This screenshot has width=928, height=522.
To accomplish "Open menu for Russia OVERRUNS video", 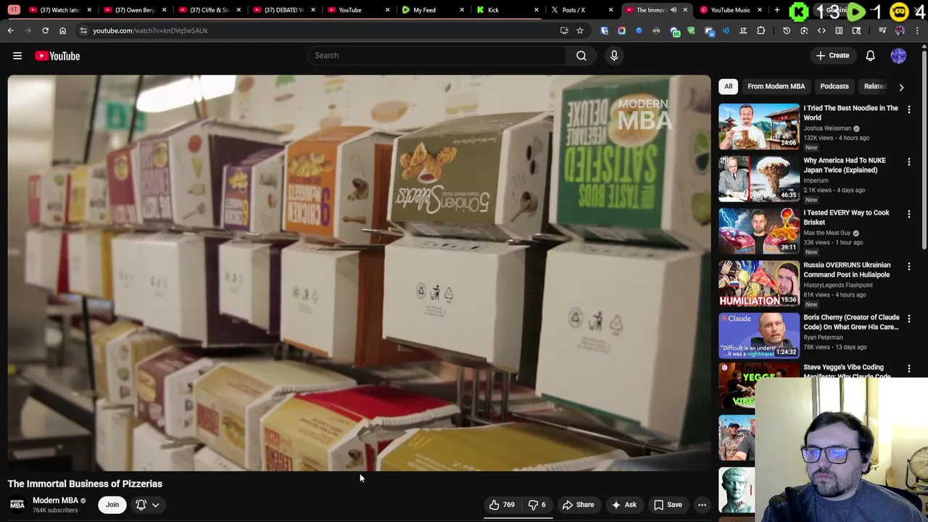I will [909, 266].
